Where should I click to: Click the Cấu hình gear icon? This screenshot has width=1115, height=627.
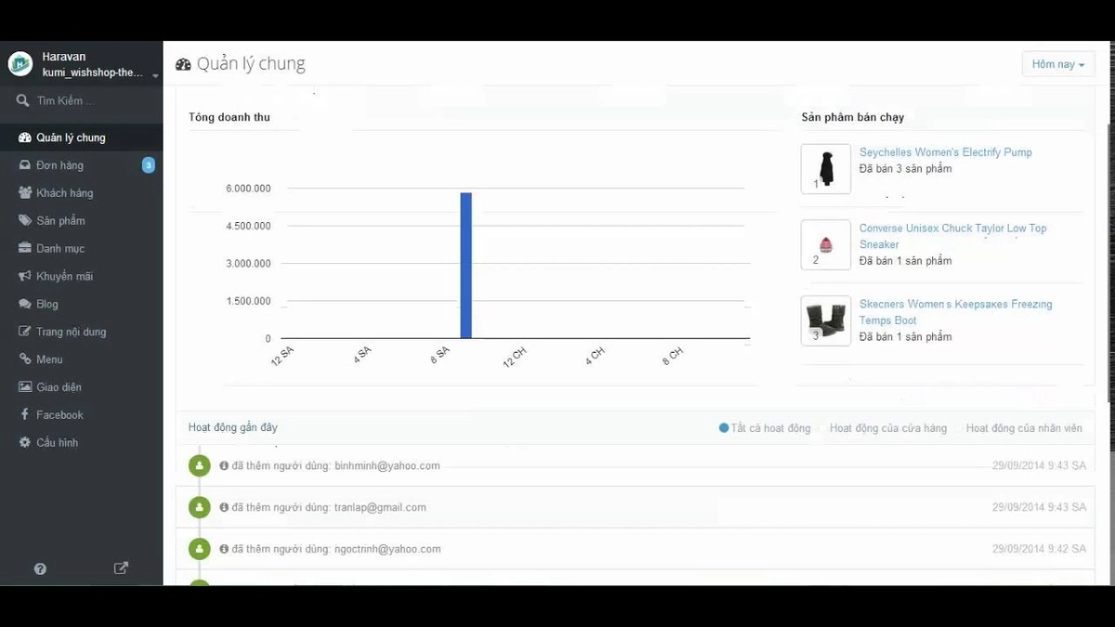[26, 442]
